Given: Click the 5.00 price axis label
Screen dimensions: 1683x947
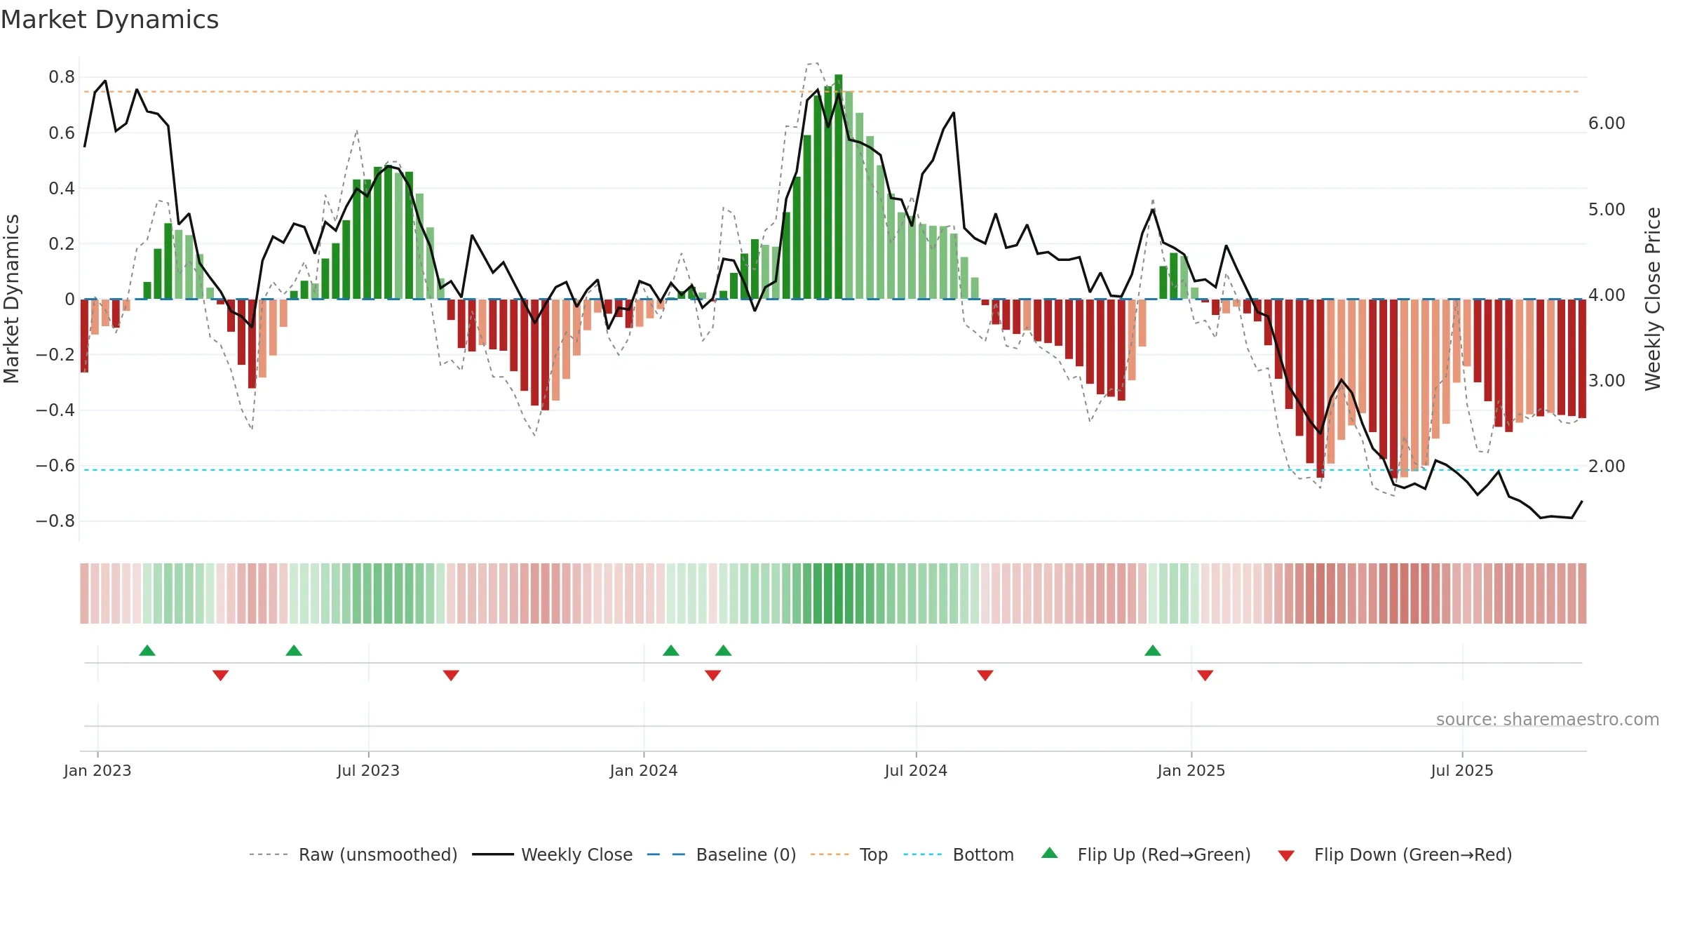Looking at the screenshot, I should pyautogui.click(x=1607, y=210).
